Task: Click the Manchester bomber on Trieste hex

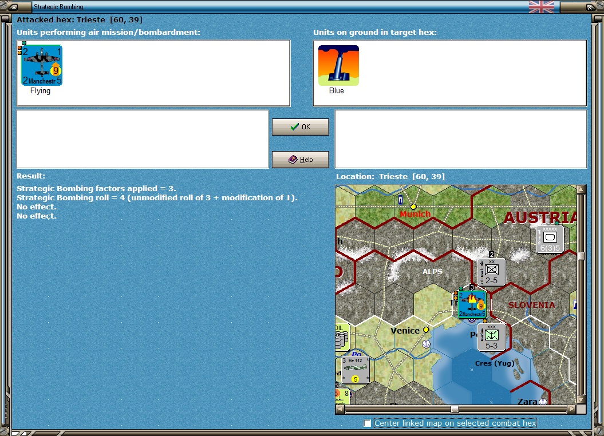Action: tap(472, 304)
